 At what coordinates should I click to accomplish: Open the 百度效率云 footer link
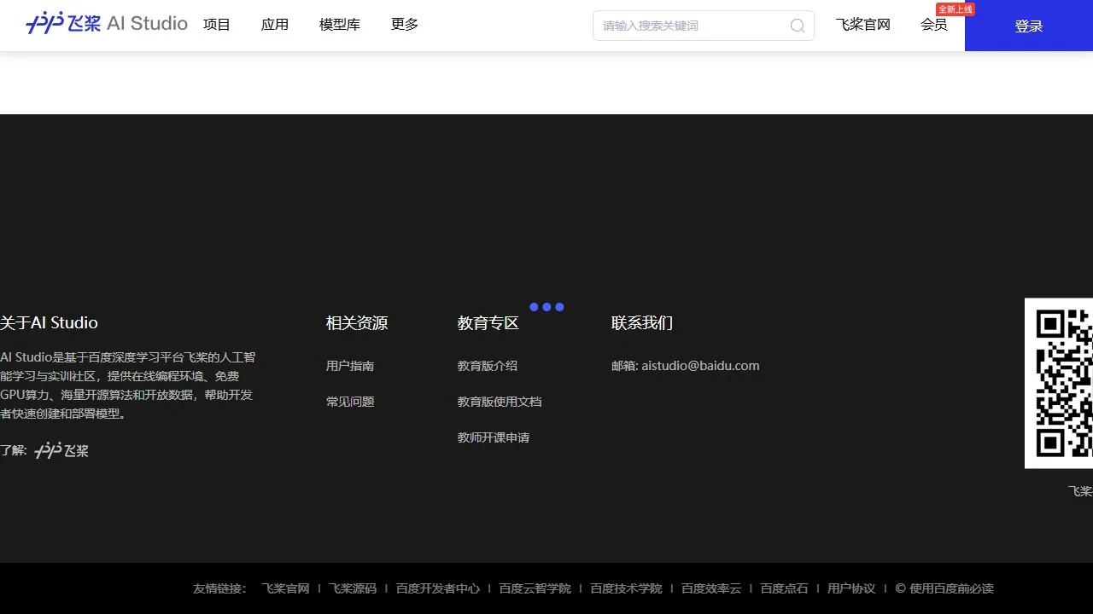point(711,588)
